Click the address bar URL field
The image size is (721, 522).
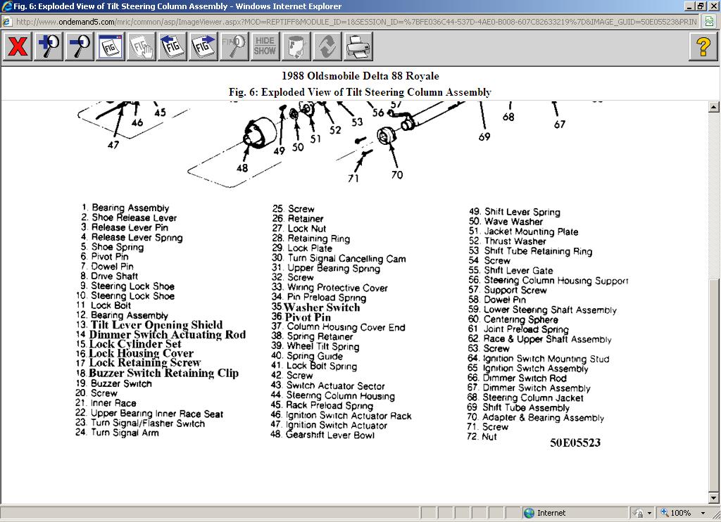click(x=356, y=22)
